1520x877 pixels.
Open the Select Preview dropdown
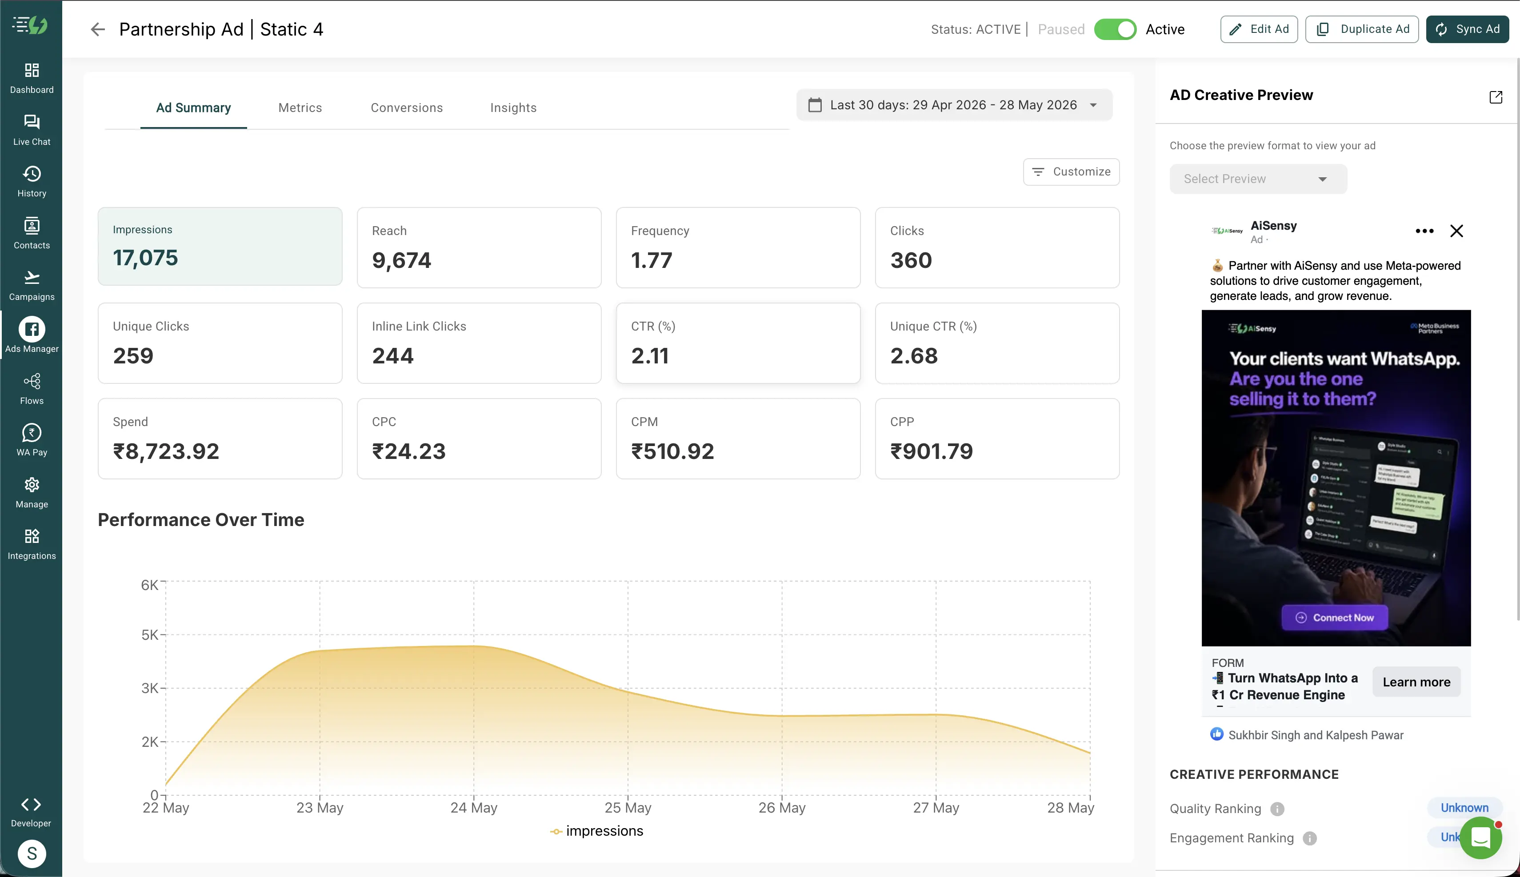tap(1258, 179)
